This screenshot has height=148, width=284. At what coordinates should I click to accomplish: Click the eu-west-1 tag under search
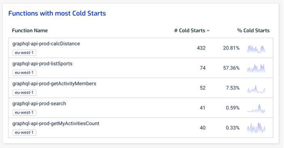(24, 112)
